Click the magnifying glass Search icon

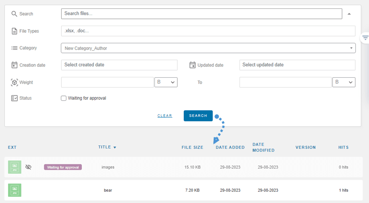click(x=14, y=14)
